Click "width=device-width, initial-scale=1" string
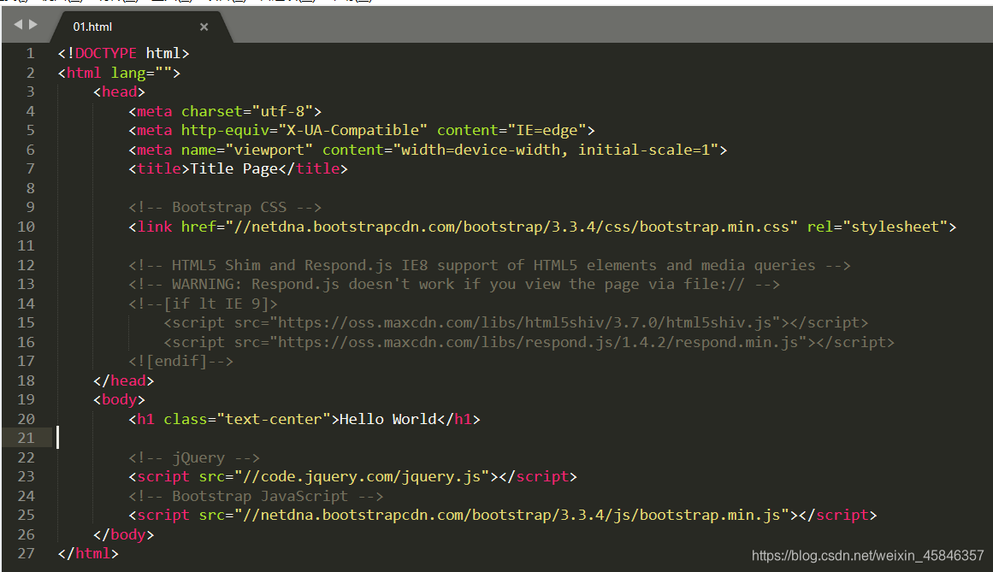 556,150
